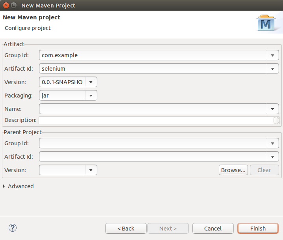Click the Maven M wizard icon

pyautogui.click(x=266, y=23)
